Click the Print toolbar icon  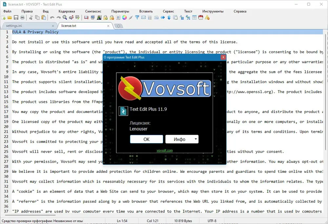[x=22, y=18]
